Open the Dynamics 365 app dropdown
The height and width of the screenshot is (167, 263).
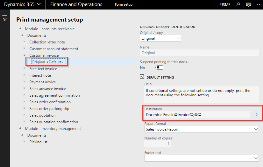pos(23,4)
